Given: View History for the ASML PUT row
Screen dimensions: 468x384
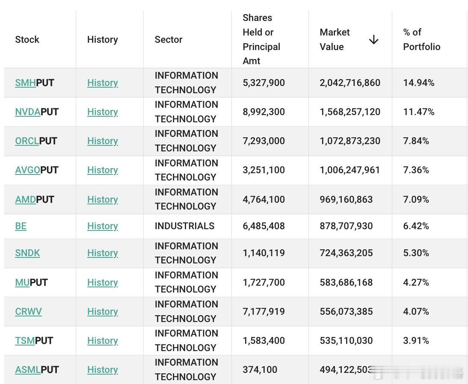Looking at the screenshot, I should 102,370.
